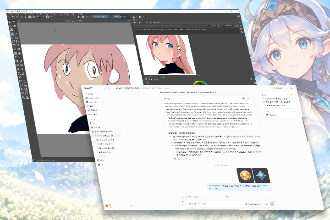The width and height of the screenshot is (330, 220).
Task: Open the style preset dropdown in AI Image Generation docker
Action: click(x=195, y=22)
